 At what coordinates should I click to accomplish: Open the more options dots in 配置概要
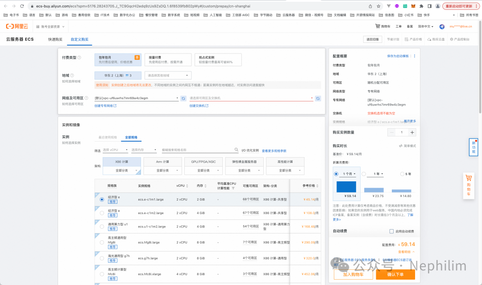pyautogui.click(x=414, y=56)
